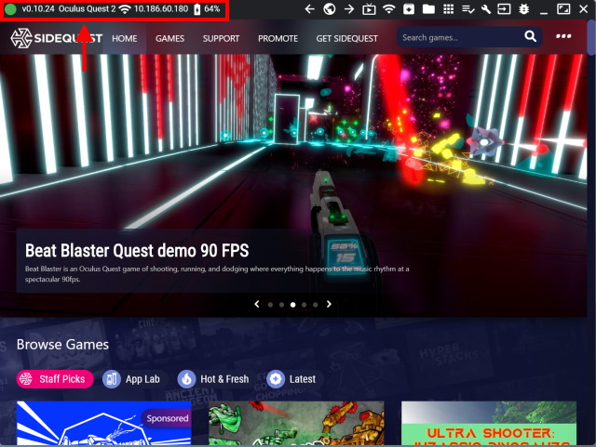
Task: Open GET SIDEQUEST nav item
Action: (346, 38)
